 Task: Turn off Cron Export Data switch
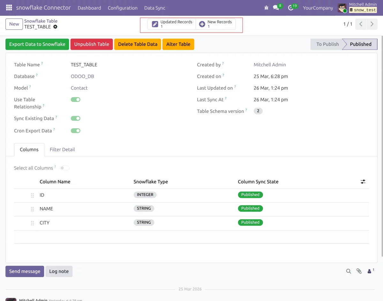click(x=76, y=131)
